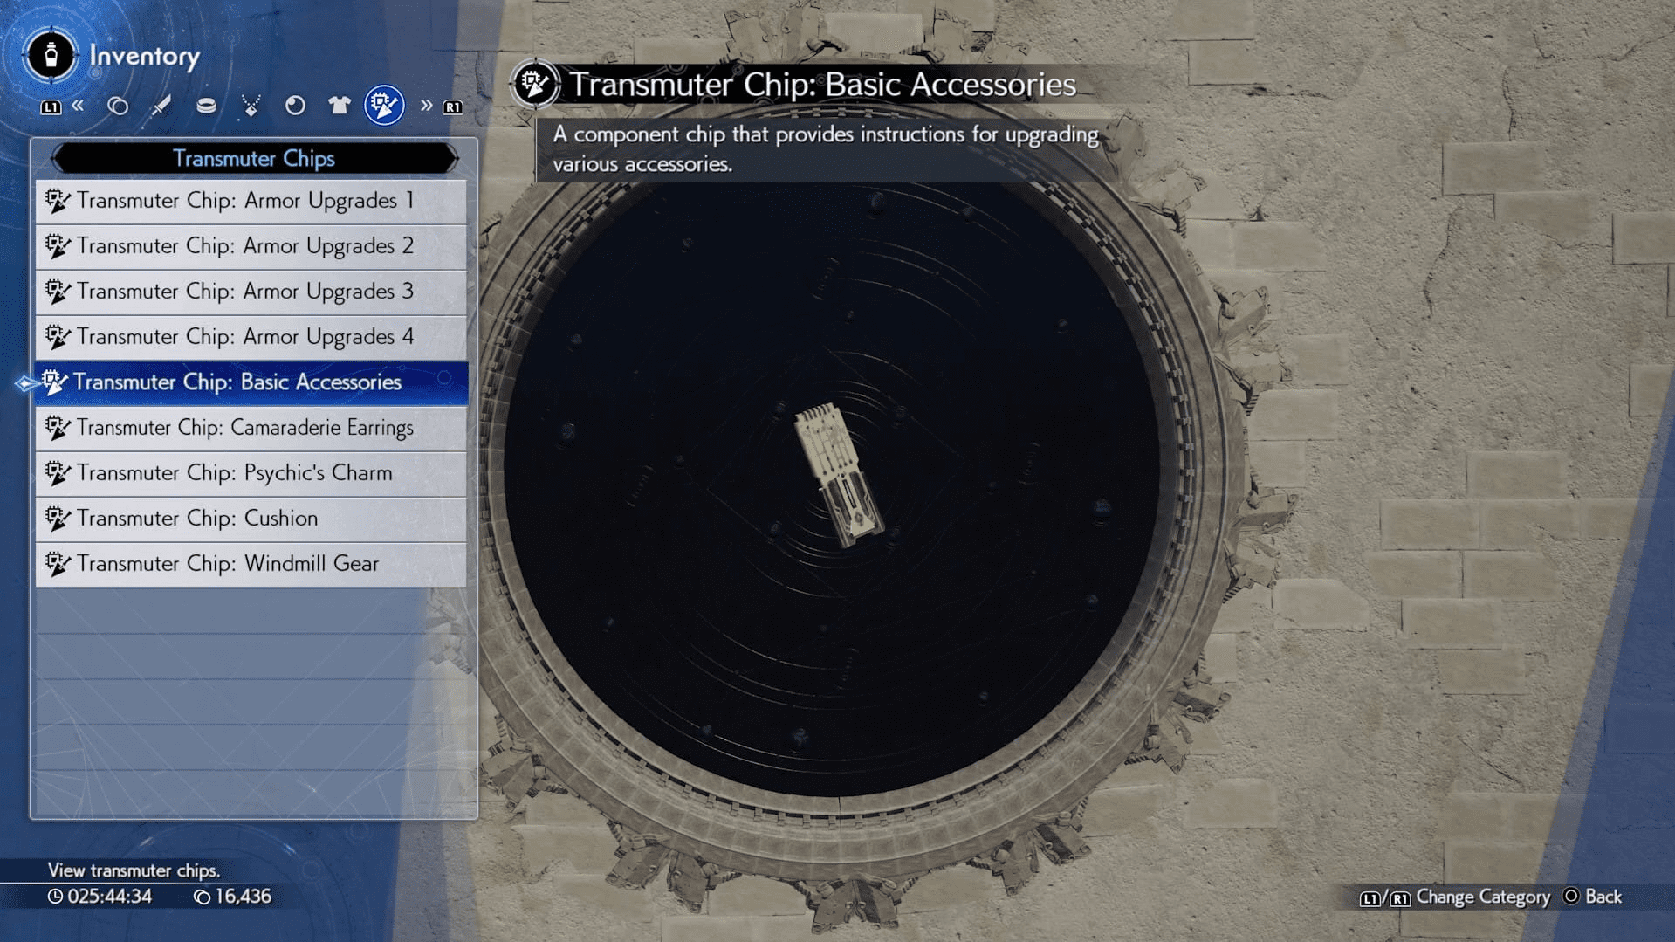Go to previous category with double left chevron
The height and width of the screenshot is (942, 1675).
click(x=78, y=106)
